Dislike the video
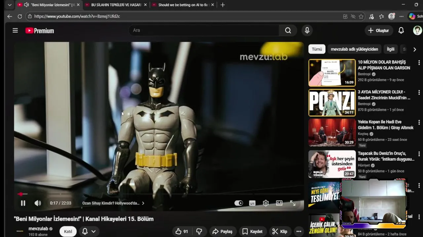This screenshot has height=237, width=423. 199,231
